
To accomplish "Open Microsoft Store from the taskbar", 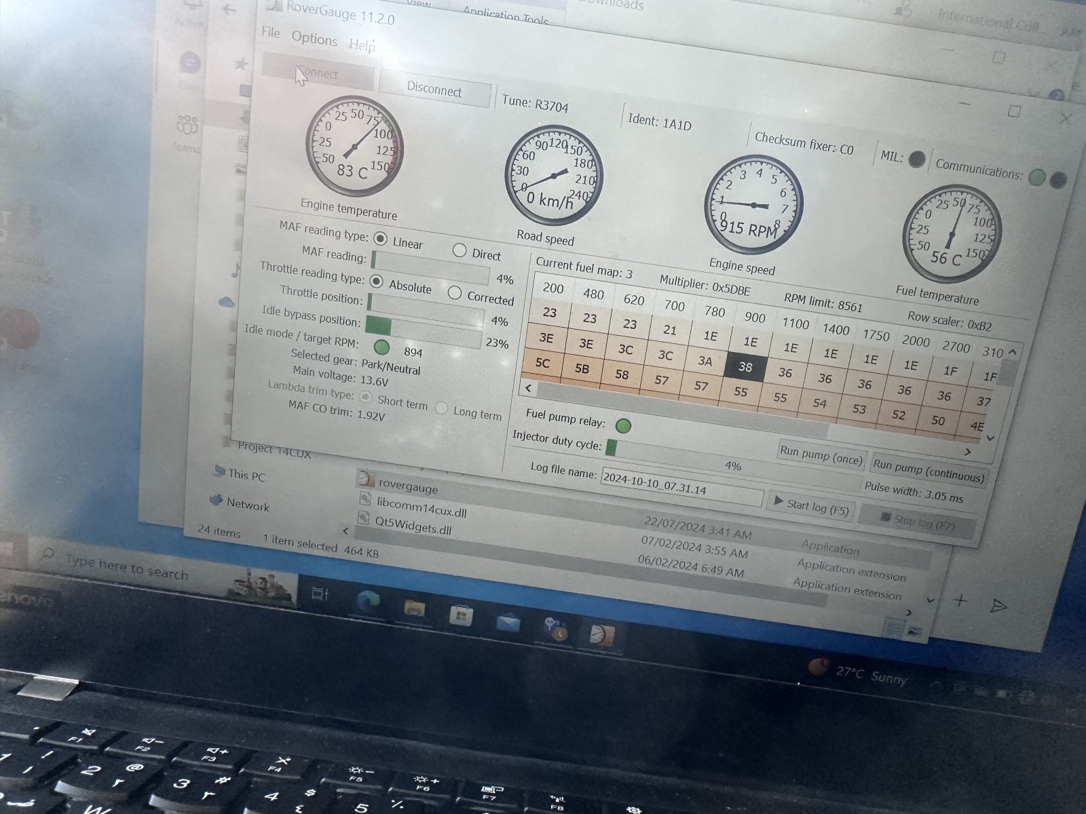I will pyautogui.click(x=461, y=617).
